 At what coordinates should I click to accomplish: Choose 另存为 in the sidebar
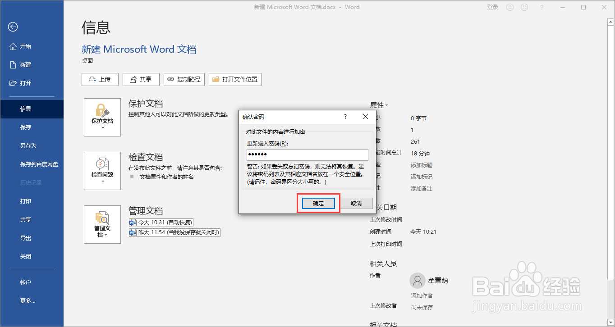pyautogui.click(x=32, y=146)
